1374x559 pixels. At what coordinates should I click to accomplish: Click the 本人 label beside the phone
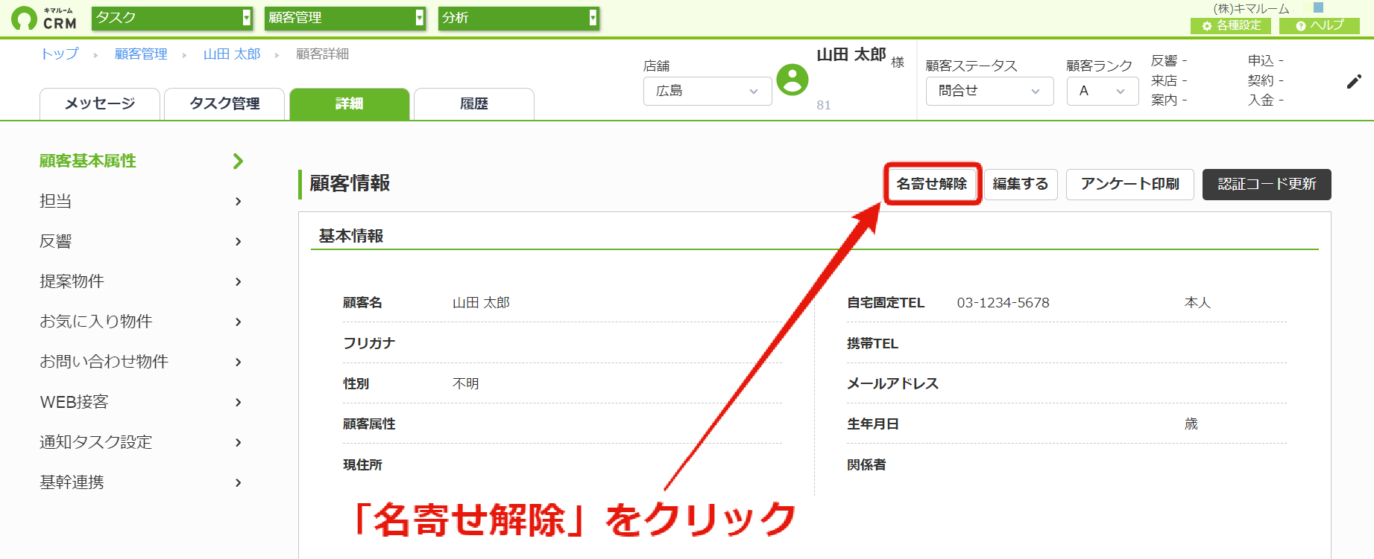[x=1197, y=303]
